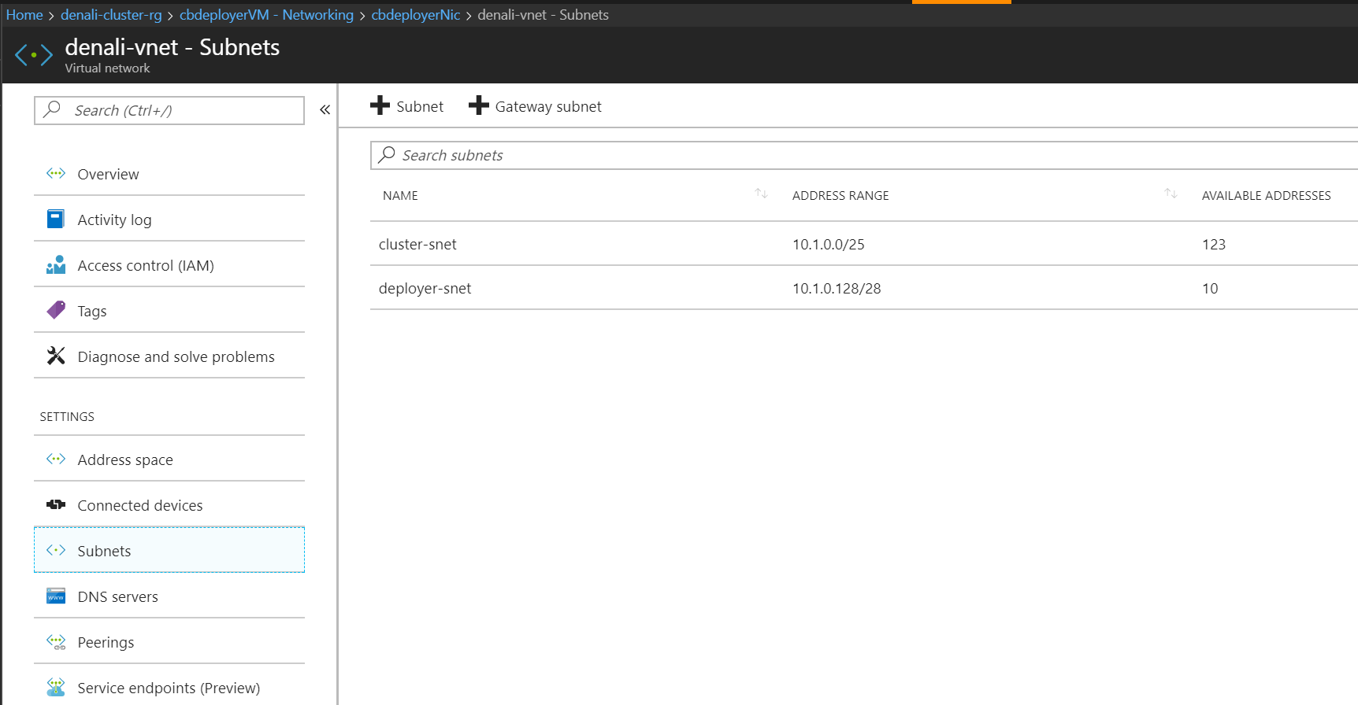Screen dimensions: 1358x705
Task: Open cbdeployerVM - Networking breadcrumb
Action: (266, 15)
